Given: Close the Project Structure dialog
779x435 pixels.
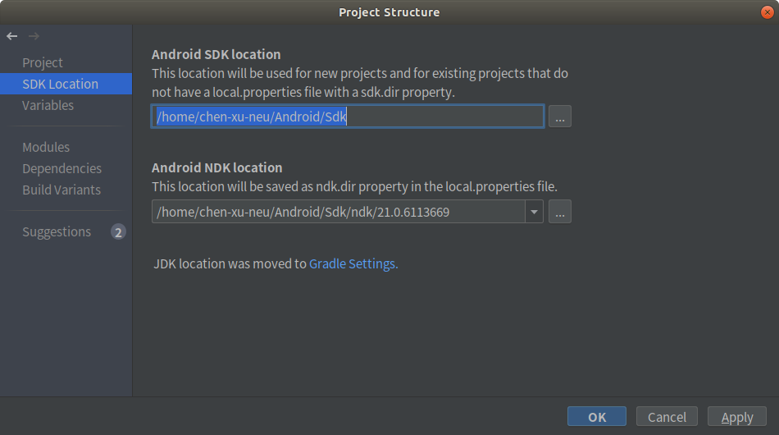Looking at the screenshot, I should (x=767, y=12).
